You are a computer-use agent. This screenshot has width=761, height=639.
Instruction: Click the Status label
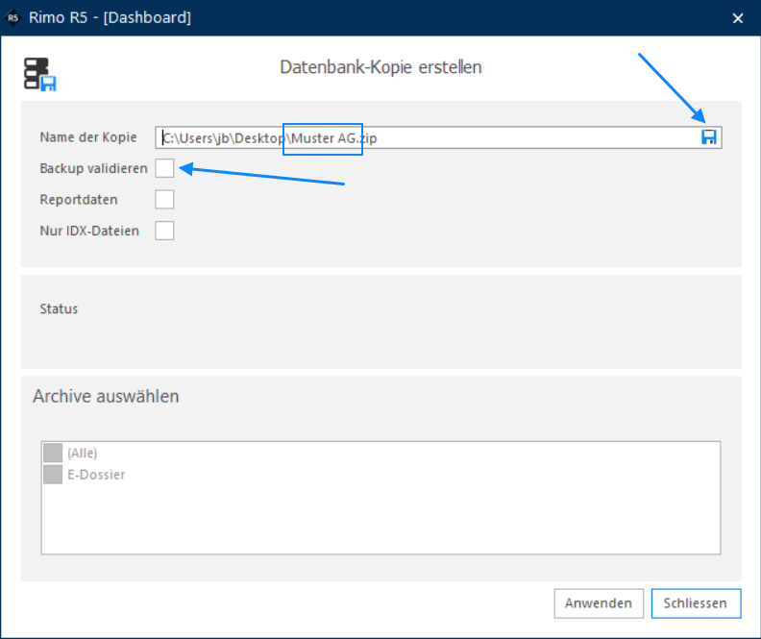59,309
